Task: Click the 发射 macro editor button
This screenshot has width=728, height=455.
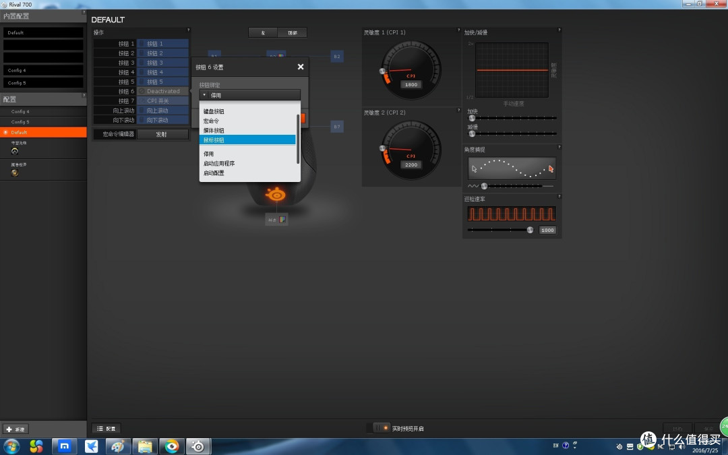Action: (162, 134)
